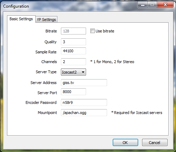Minimize the Configuration window

pyautogui.click(x=143, y=5)
